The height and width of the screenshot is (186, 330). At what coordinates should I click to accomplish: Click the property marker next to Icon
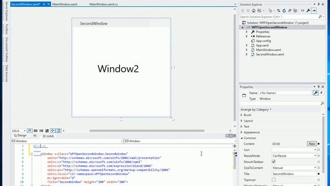click(319, 150)
